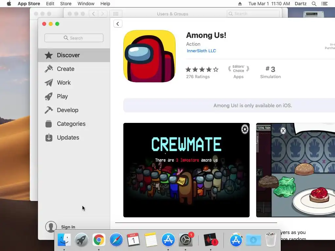Launch Google Chrome from the Dock
The height and width of the screenshot is (251, 335).
coord(99,240)
